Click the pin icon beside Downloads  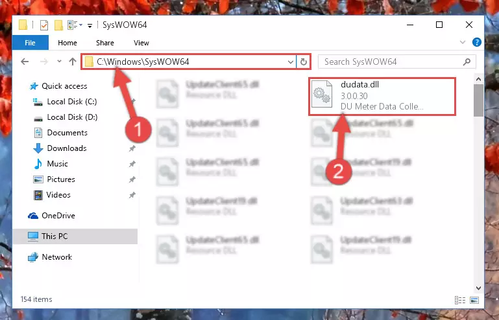click(x=132, y=148)
